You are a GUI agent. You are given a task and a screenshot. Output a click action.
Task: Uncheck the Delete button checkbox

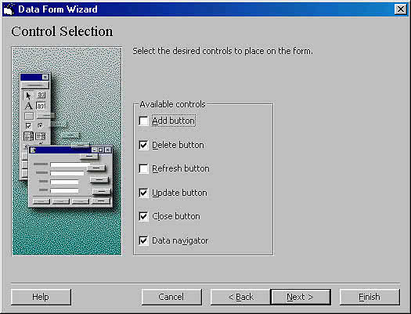coord(143,145)
